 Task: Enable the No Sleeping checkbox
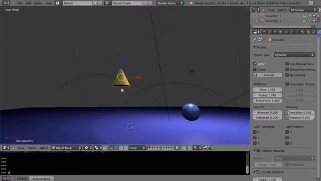coord(287,75)
